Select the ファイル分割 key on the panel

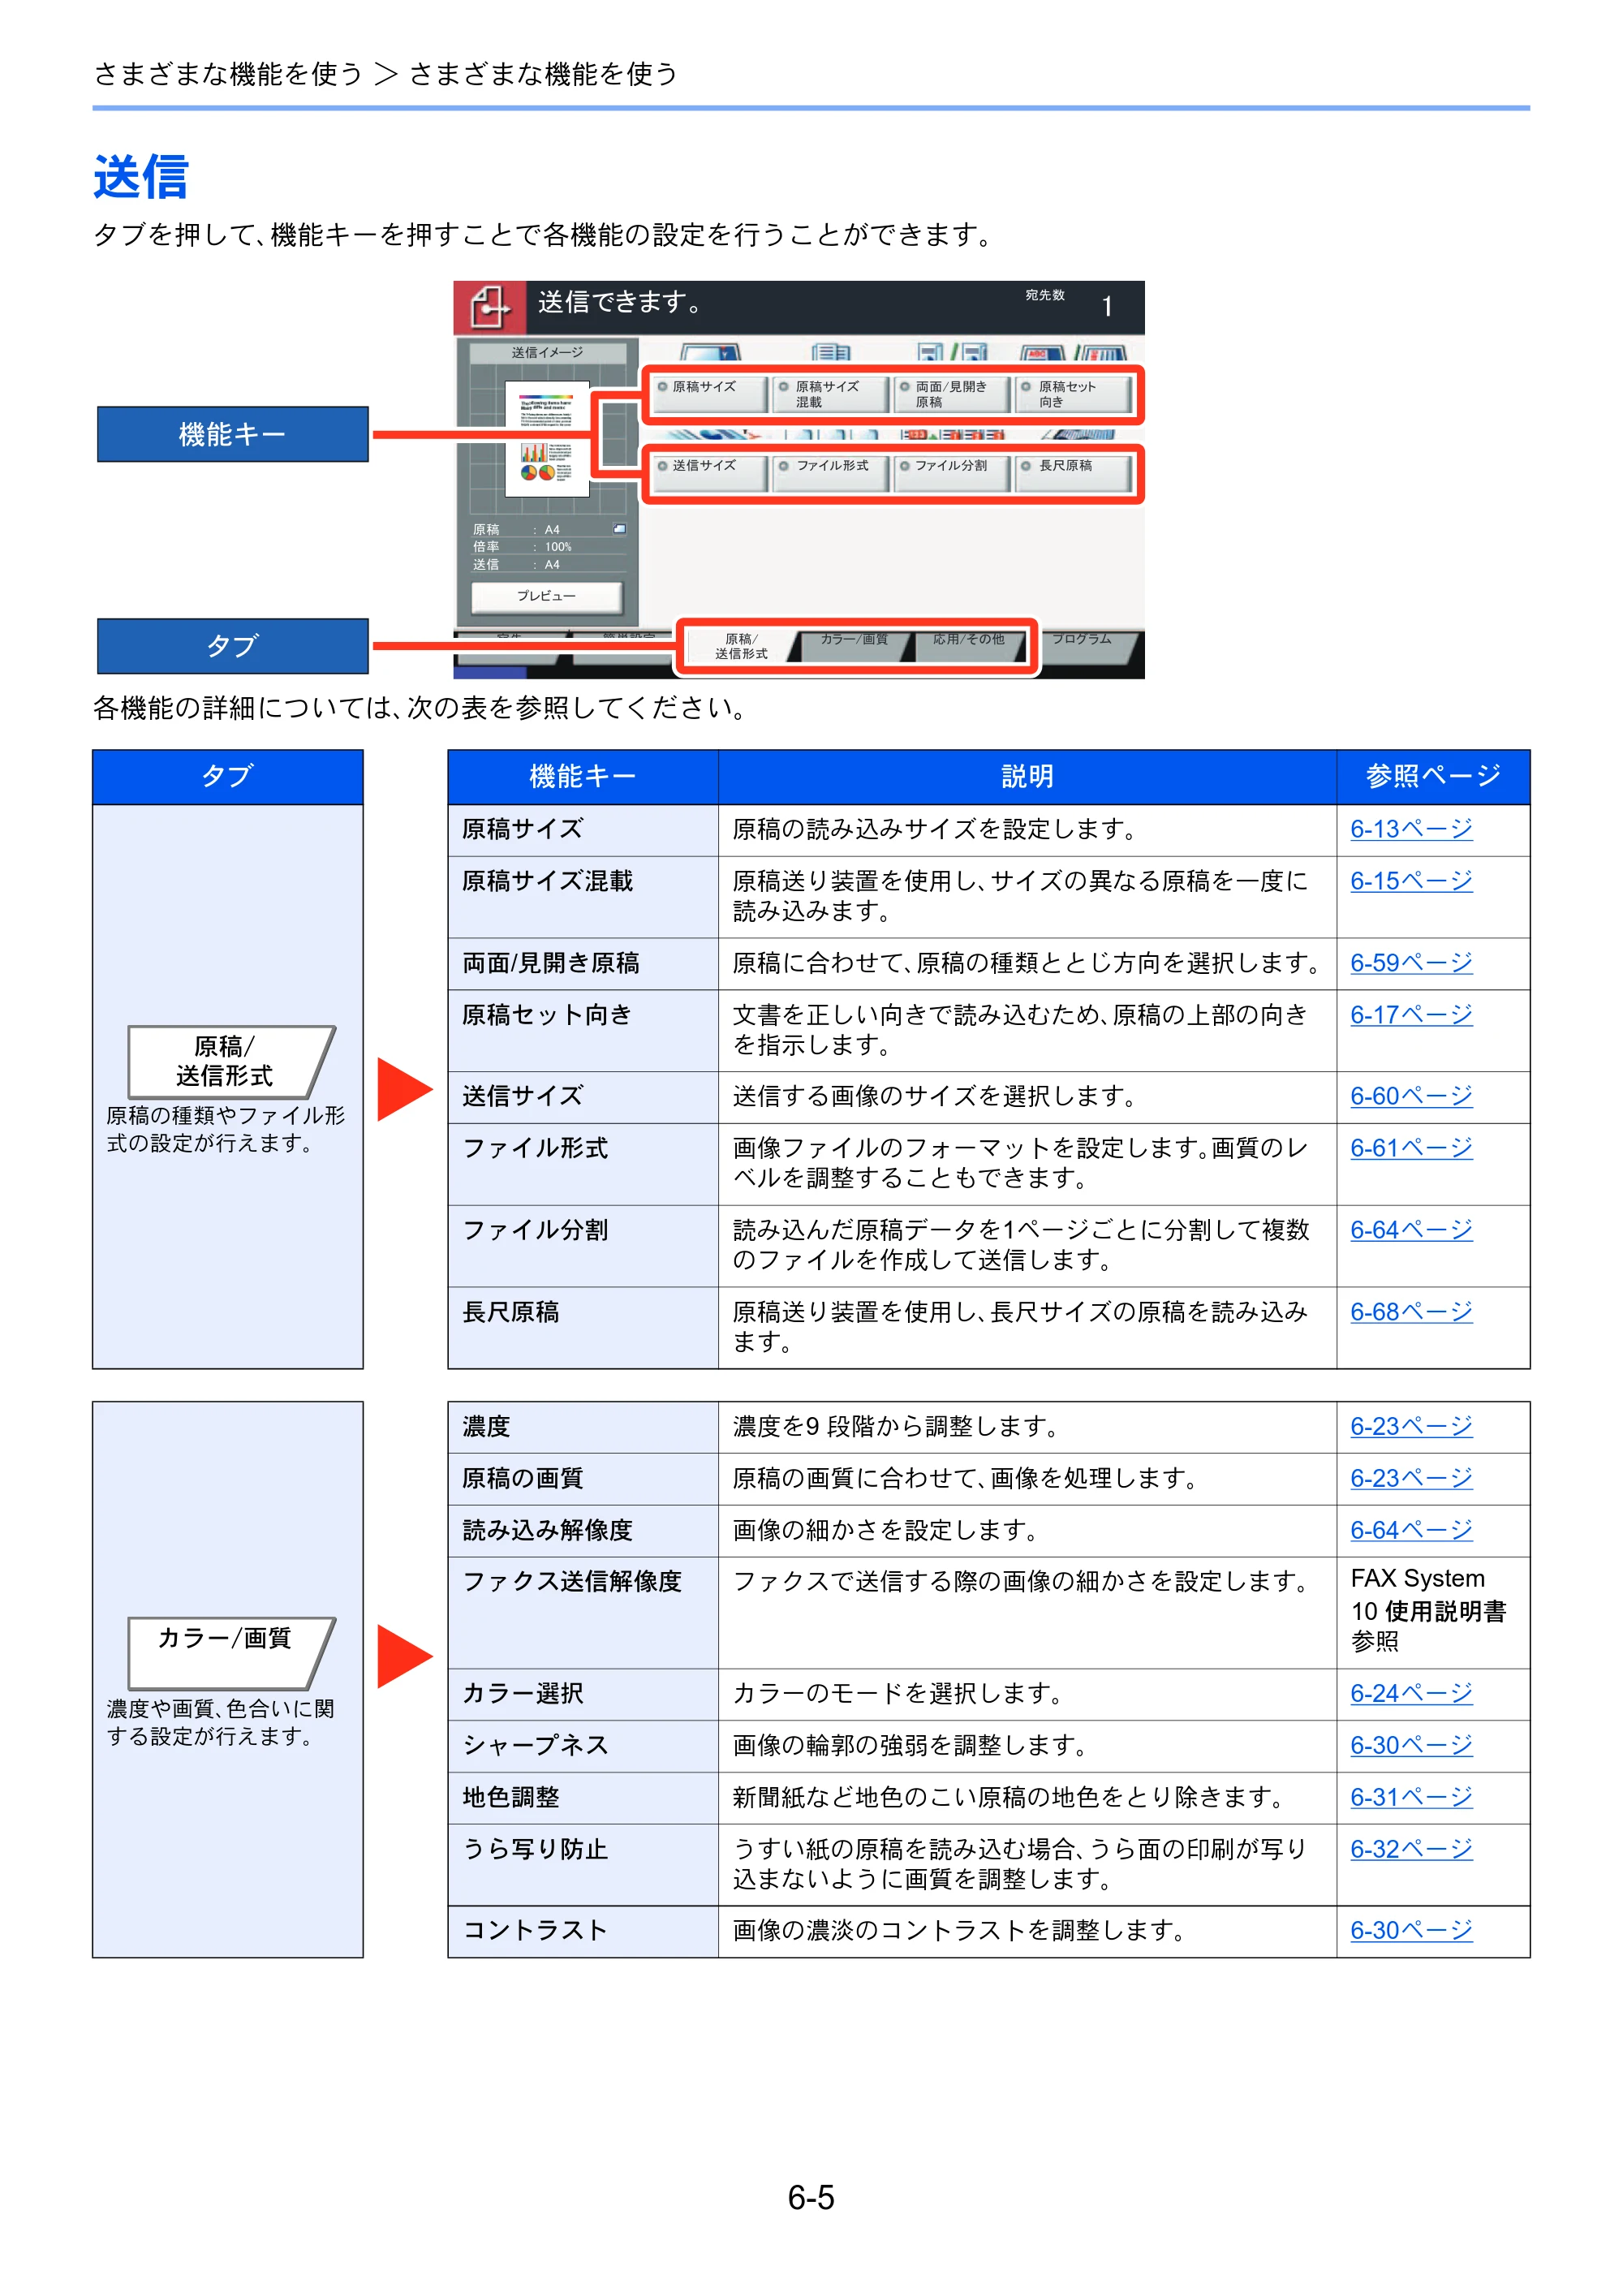(x=951, y=472)
